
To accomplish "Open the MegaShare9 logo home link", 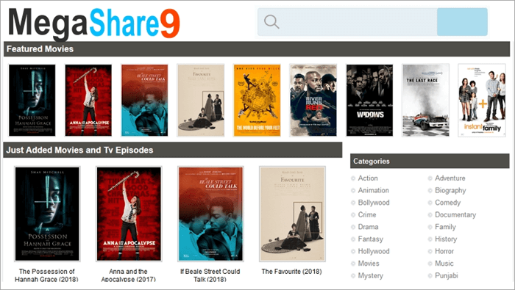I will tap(94, 23).
